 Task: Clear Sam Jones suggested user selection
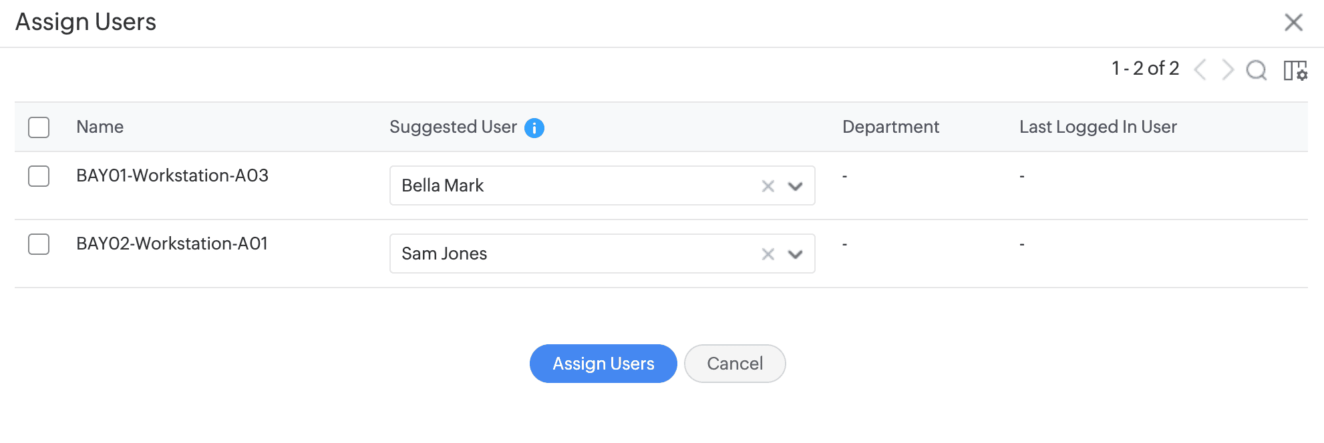click(768, 254)
